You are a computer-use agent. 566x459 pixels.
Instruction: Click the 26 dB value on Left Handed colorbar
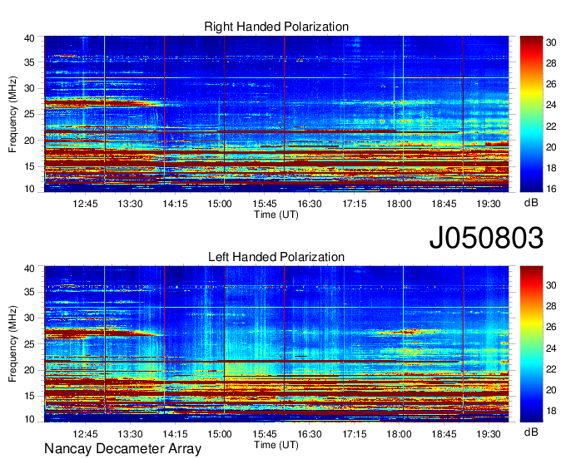click(x=551, y=327)
